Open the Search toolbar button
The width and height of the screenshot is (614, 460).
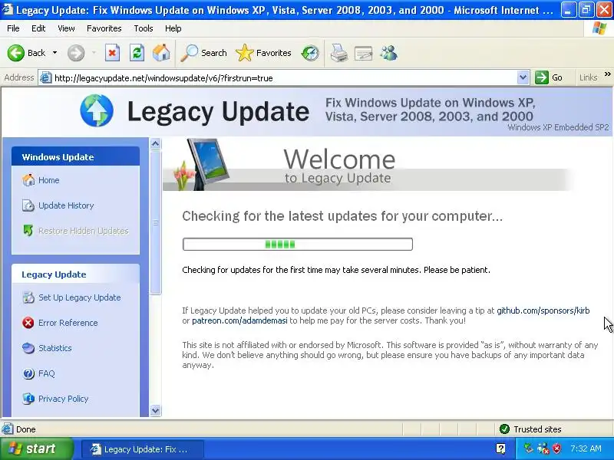point(203,53)
